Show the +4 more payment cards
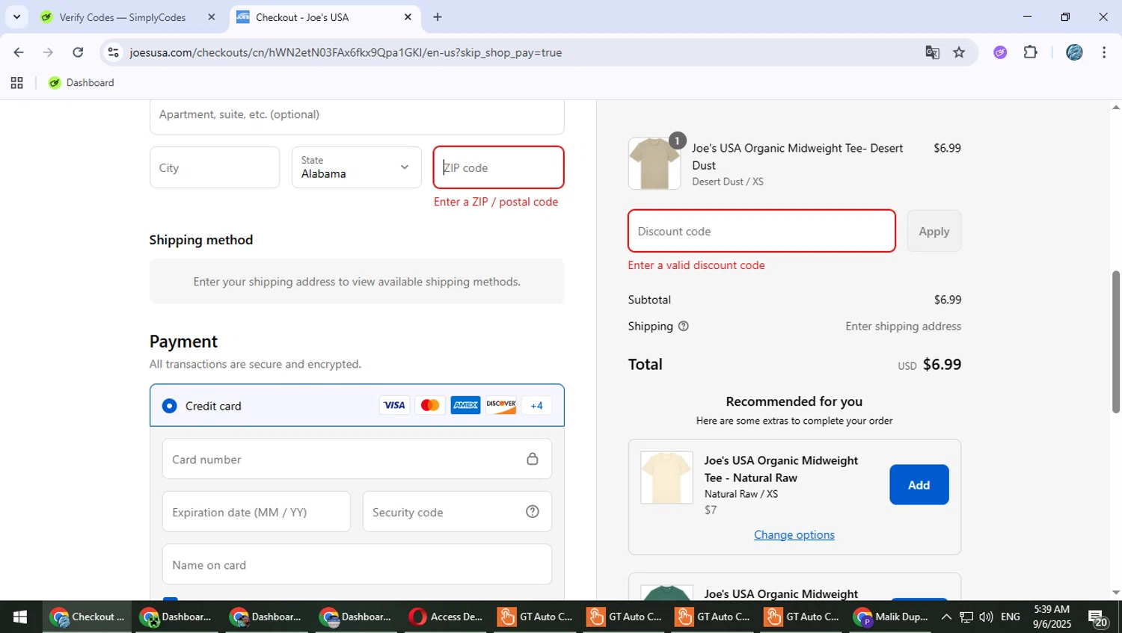This screenshot has width=1122, height=633. [x=536, y=405]
